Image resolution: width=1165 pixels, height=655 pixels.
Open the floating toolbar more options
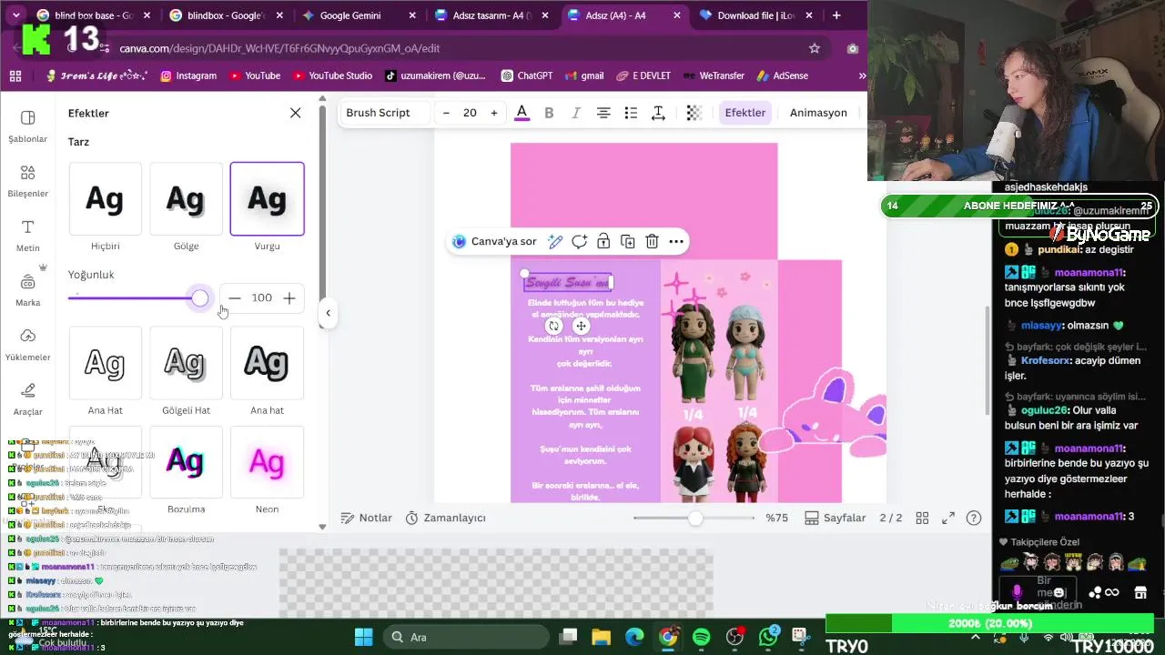pos(676,241)
